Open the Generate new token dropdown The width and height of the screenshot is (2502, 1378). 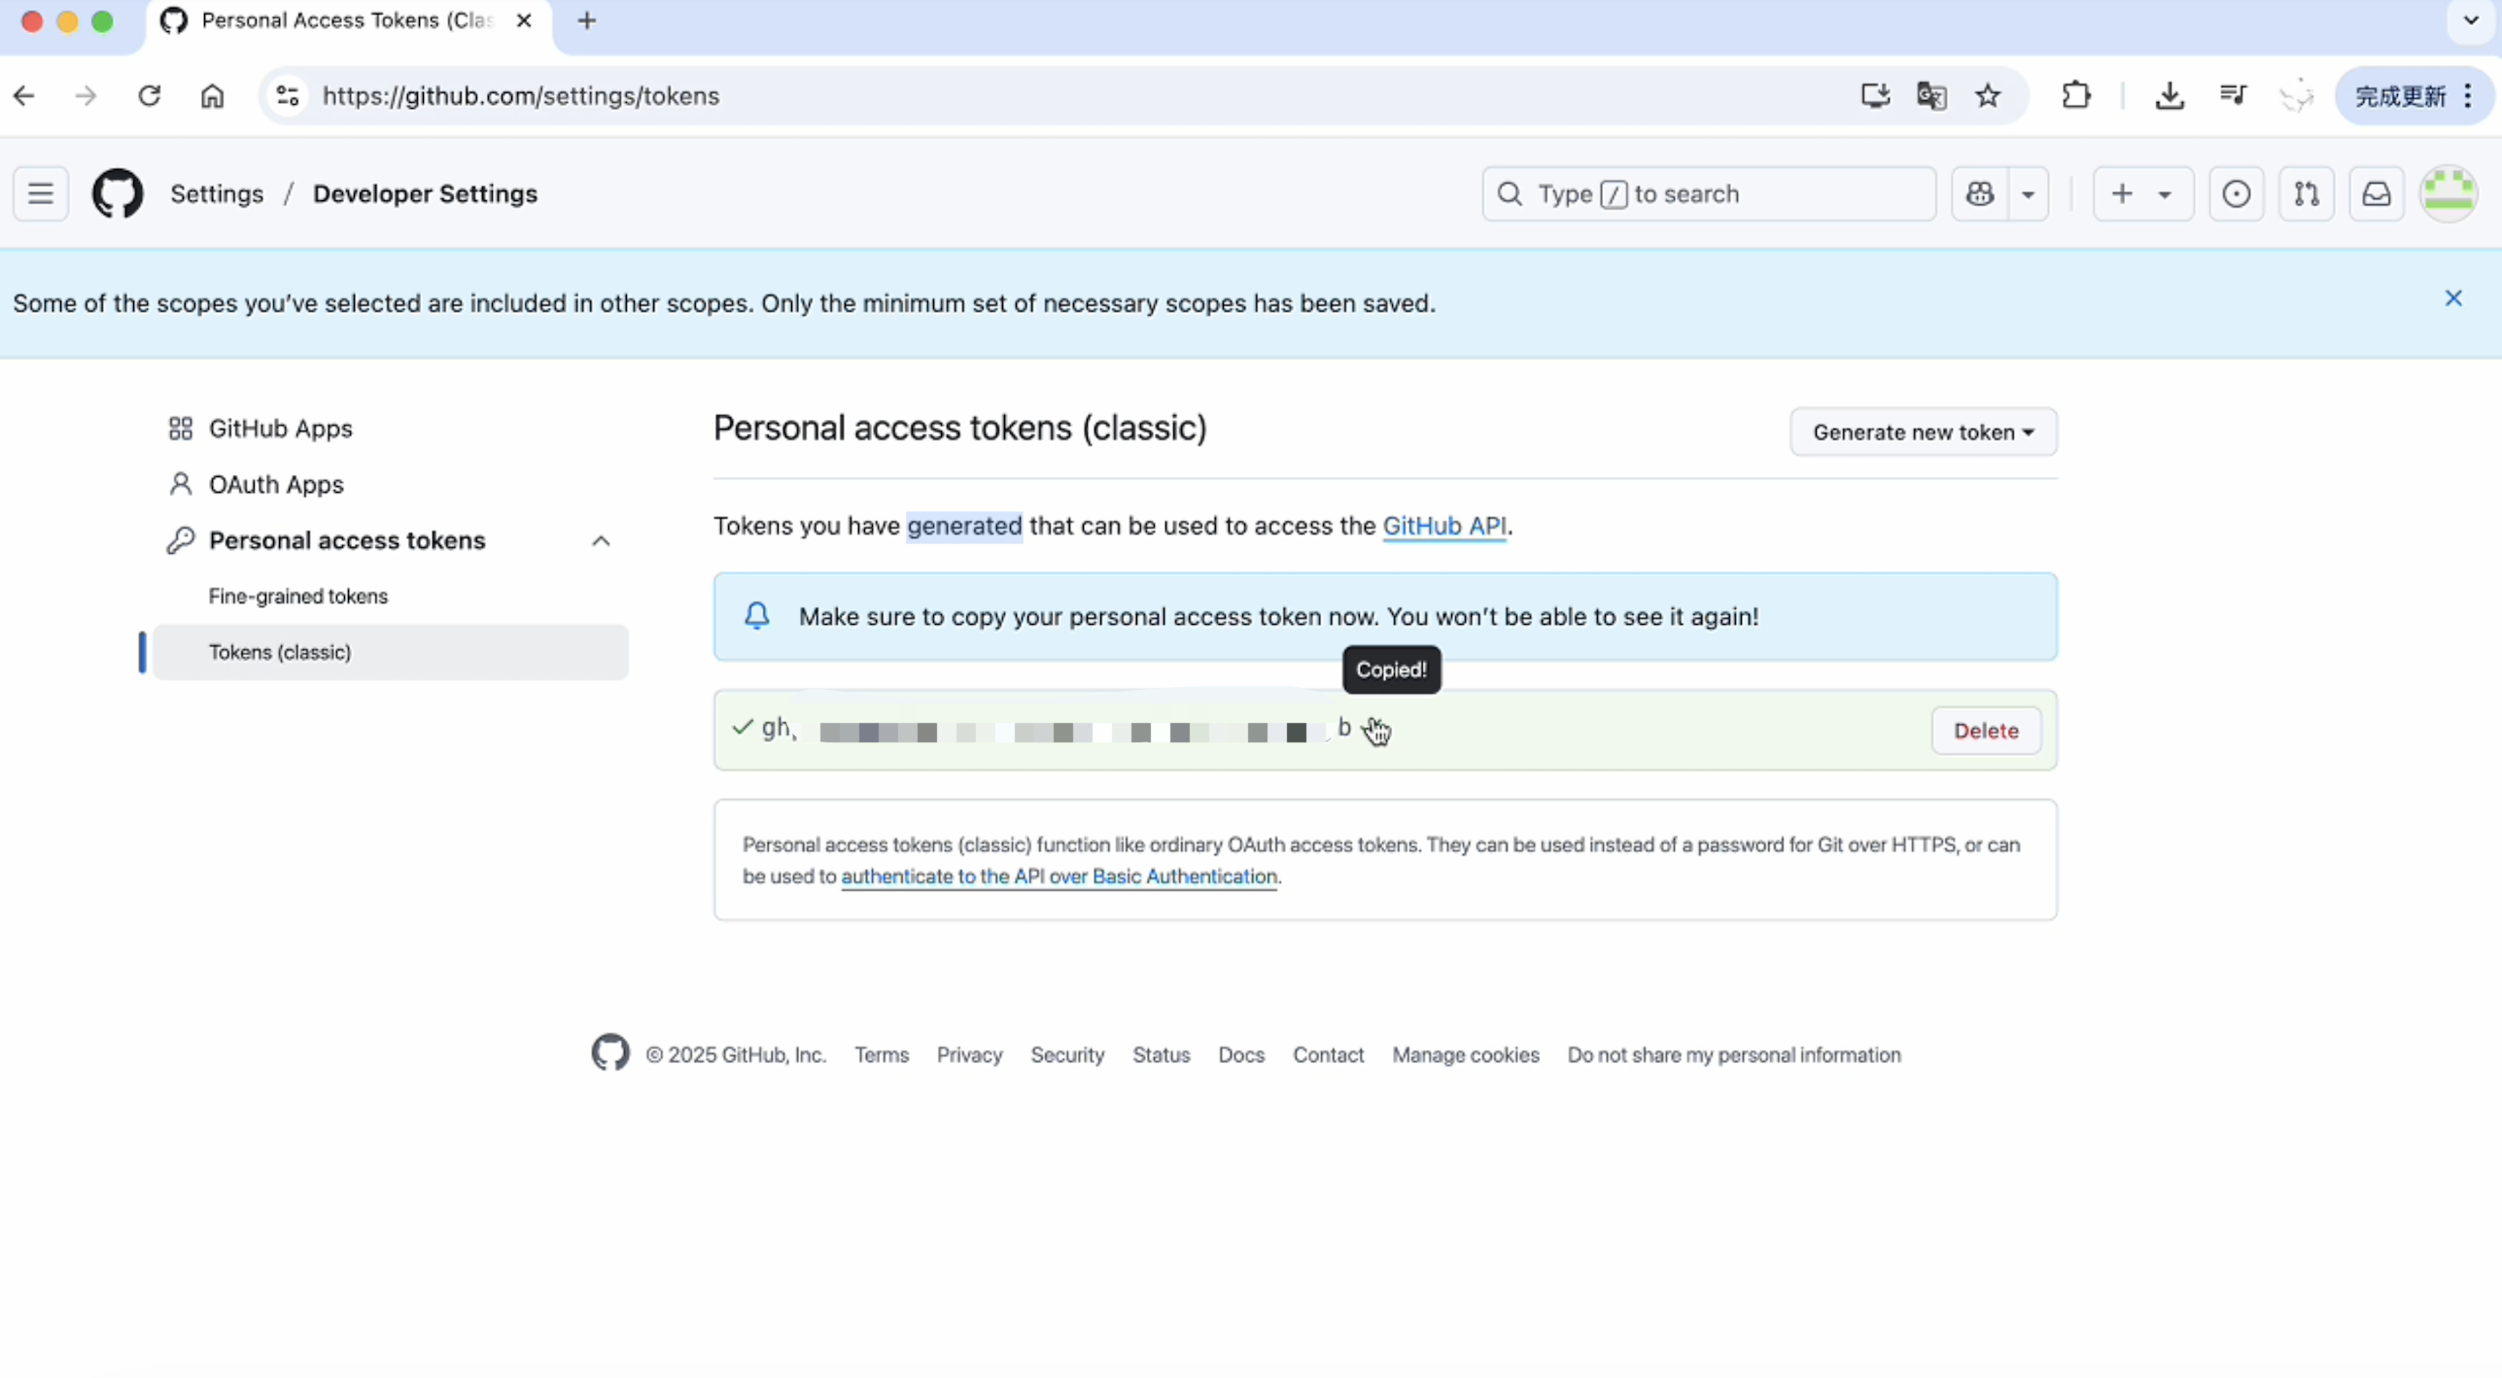click(x=1923, y=431)
